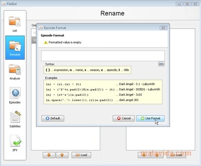
Task: Select example "{n} - {s}.{e} - {t}"
Action: 64,84
